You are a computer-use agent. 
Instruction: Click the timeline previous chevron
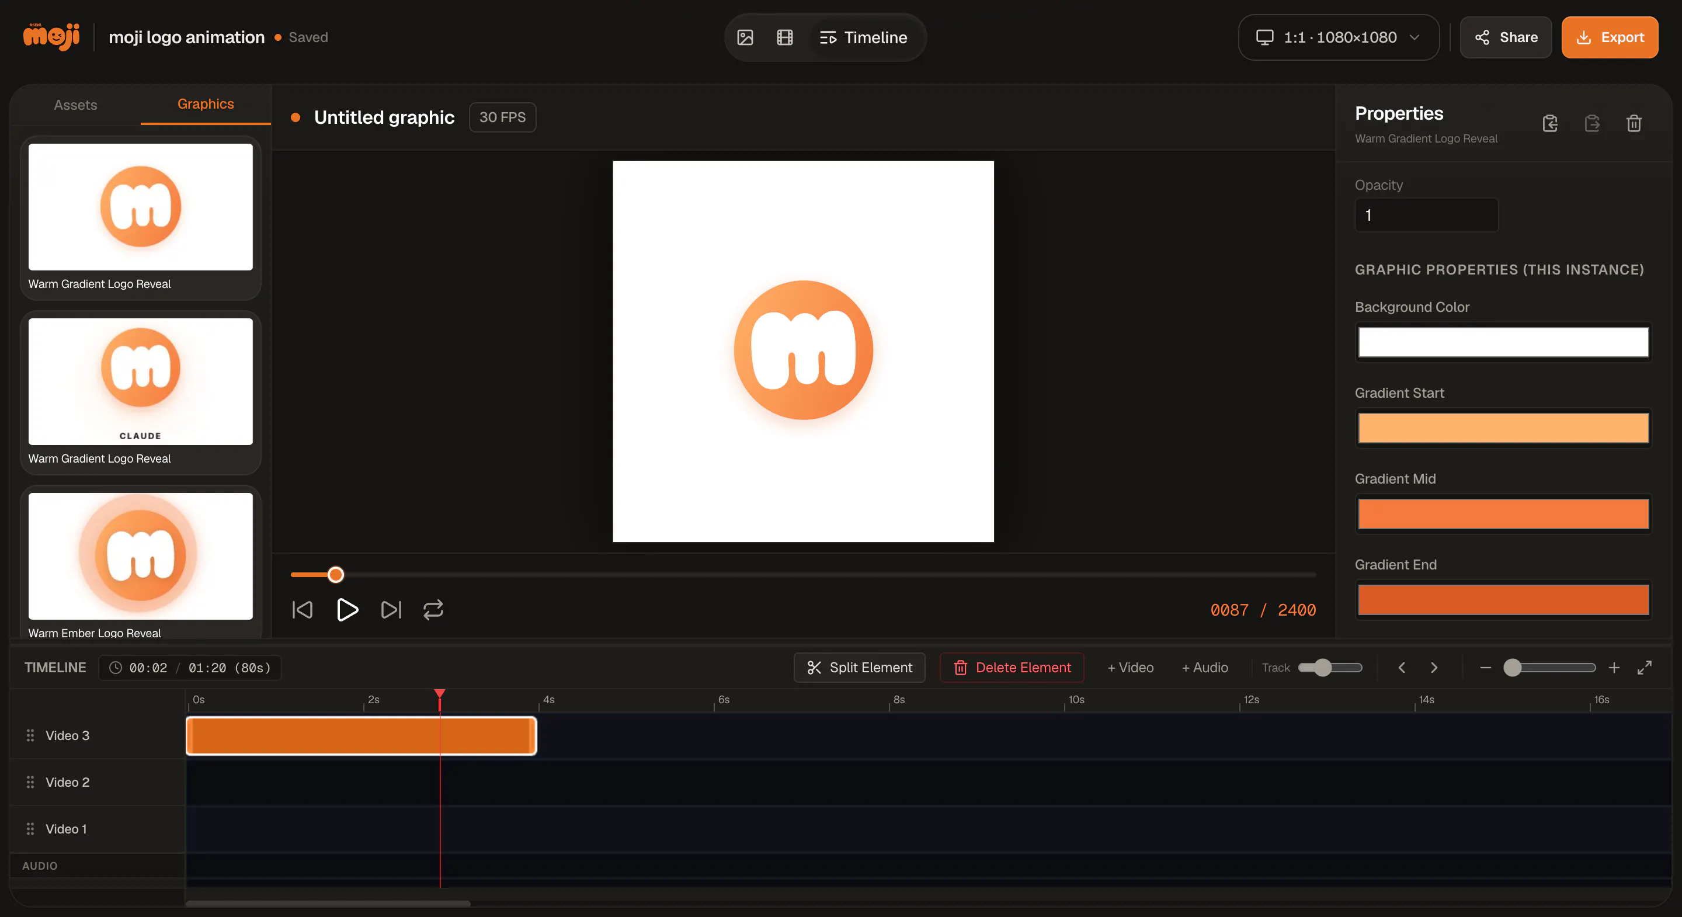tap(1401, 668)
